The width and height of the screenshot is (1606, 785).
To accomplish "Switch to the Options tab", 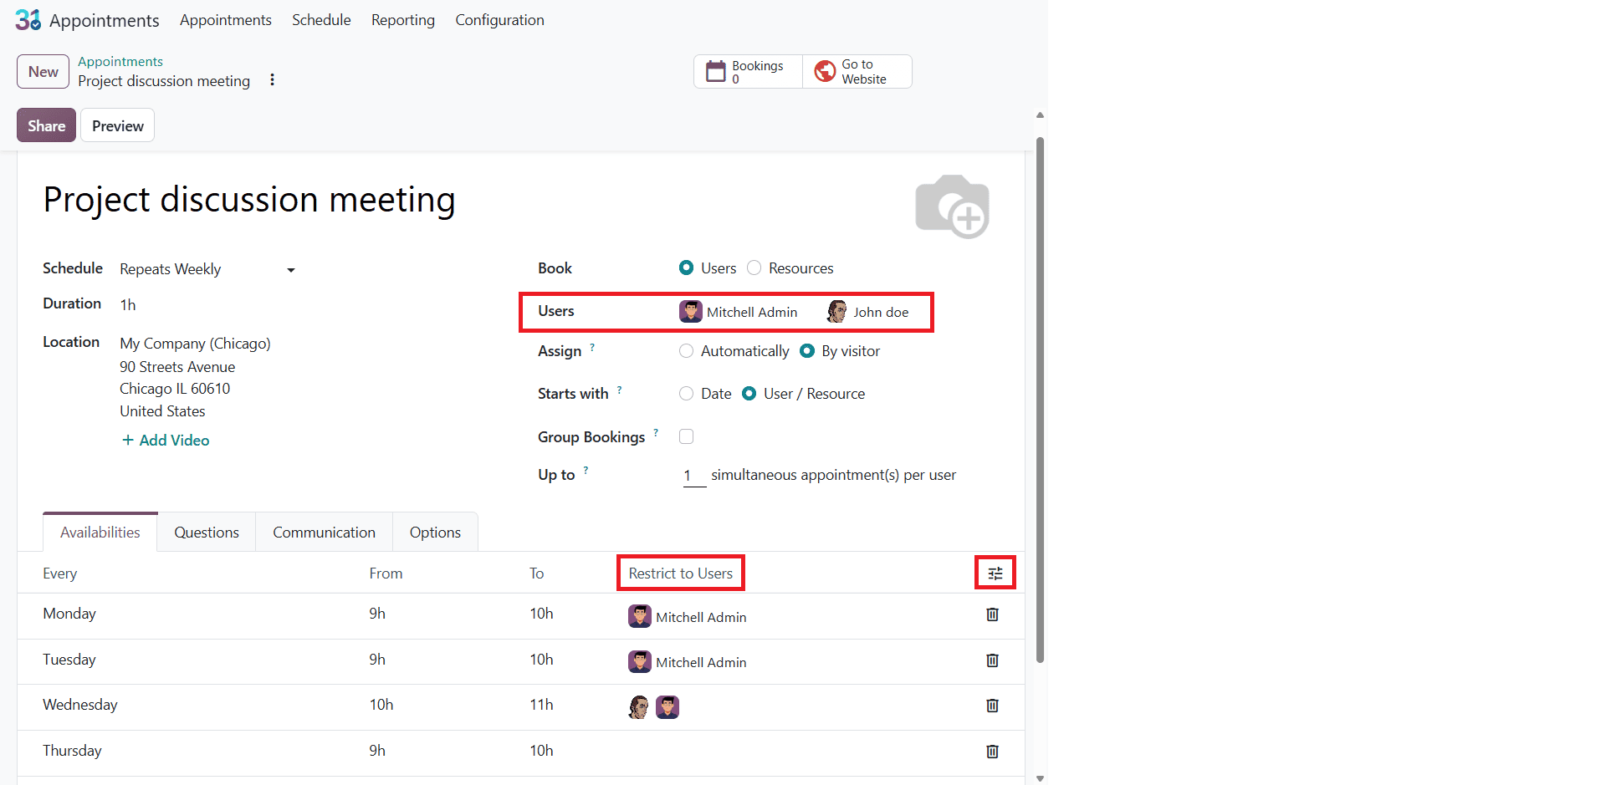I will [435, 533].
